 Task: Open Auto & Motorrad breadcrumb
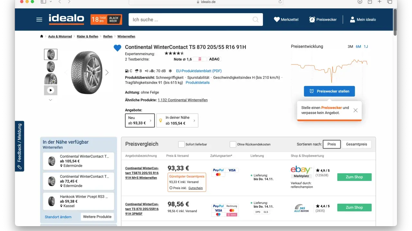pyautogui.click(x=60, y=37)
